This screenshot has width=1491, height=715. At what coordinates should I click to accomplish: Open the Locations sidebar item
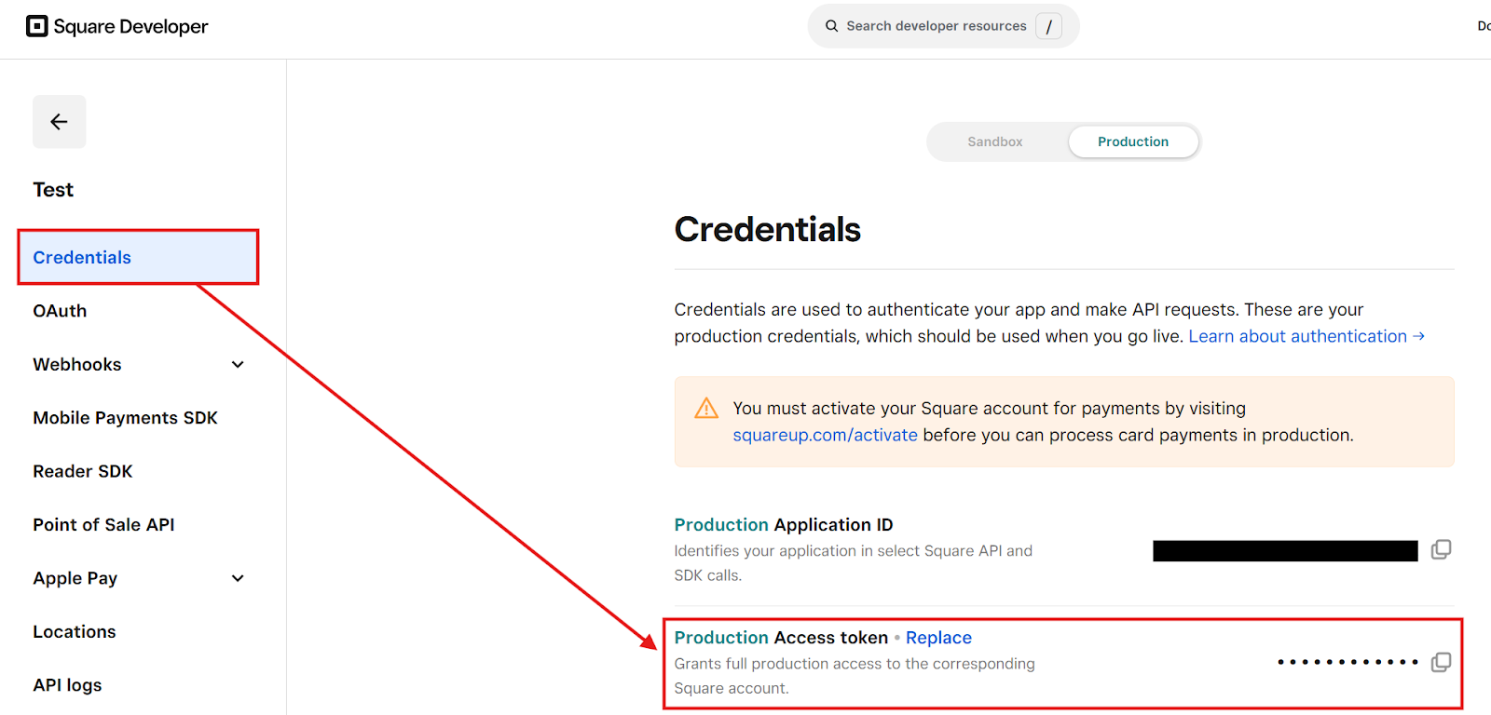click(75, 632)
